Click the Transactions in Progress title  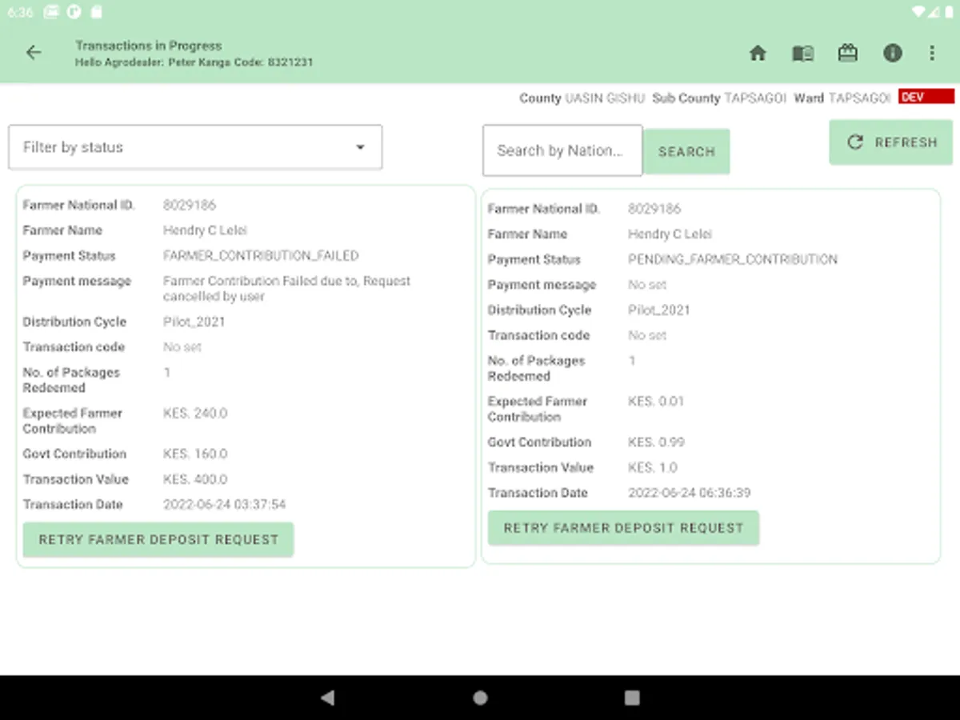point(149,46)
